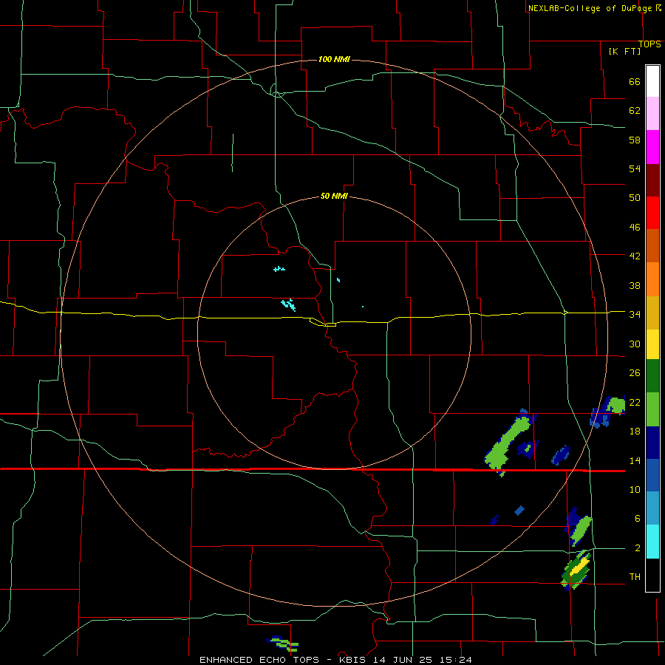665x665 pixels.
Task: Select the TOPS legend title
Action: pos(649,44)
